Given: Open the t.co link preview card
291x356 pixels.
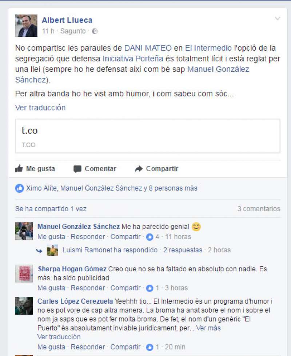Looking at the screenshot, I should coord(148,136).
